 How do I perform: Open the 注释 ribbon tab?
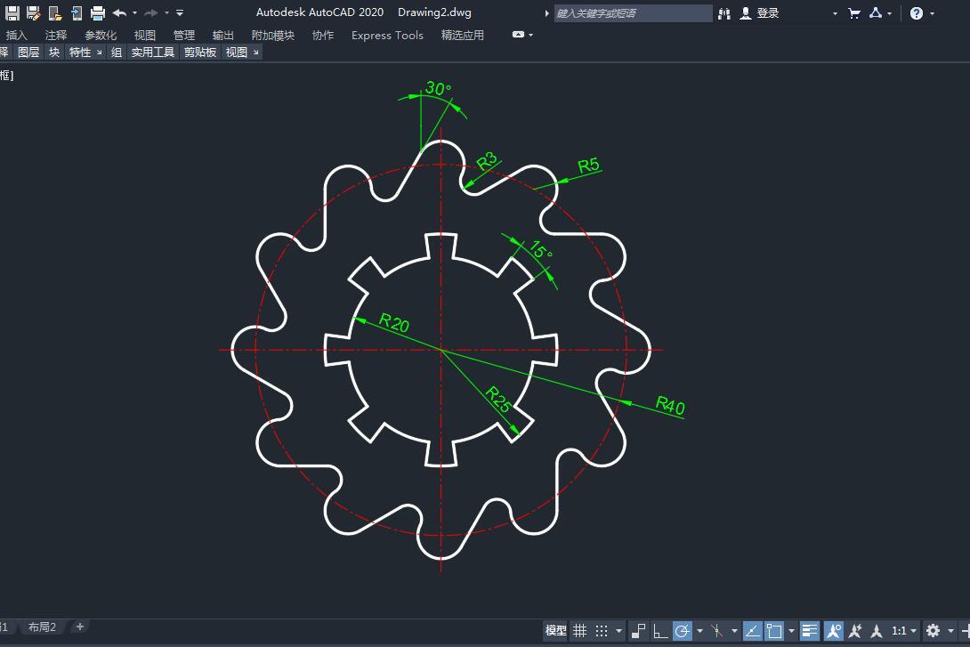56,36
